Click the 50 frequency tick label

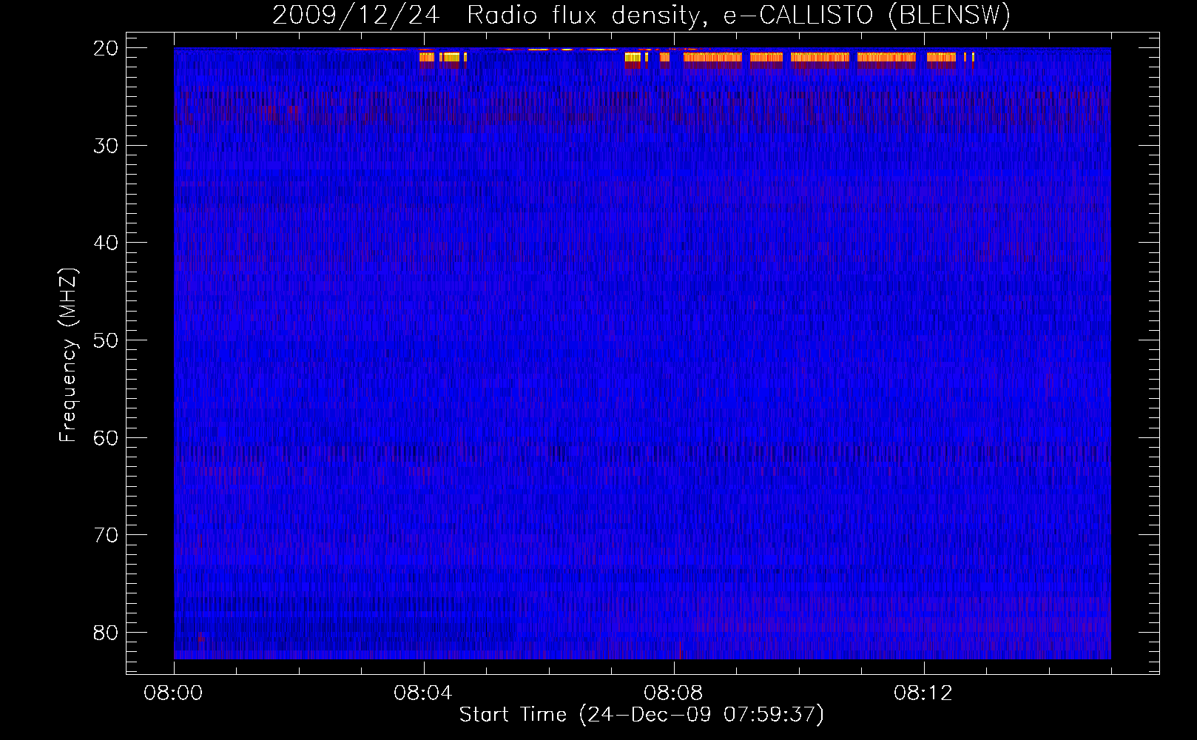tap(106, 340)
